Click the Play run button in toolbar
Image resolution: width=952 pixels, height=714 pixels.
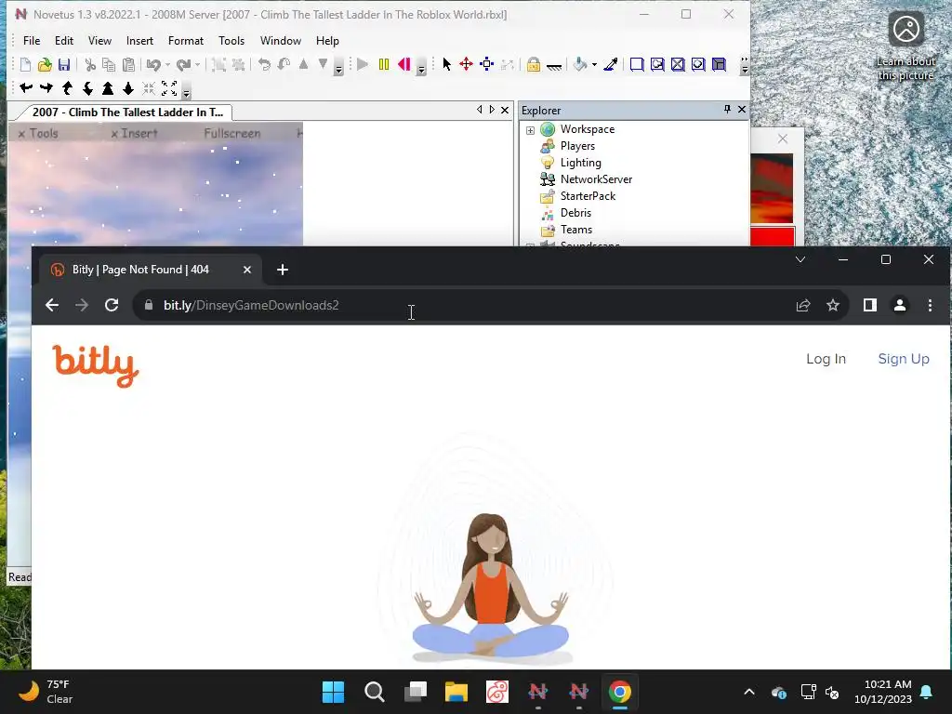[x=363, y=64]
